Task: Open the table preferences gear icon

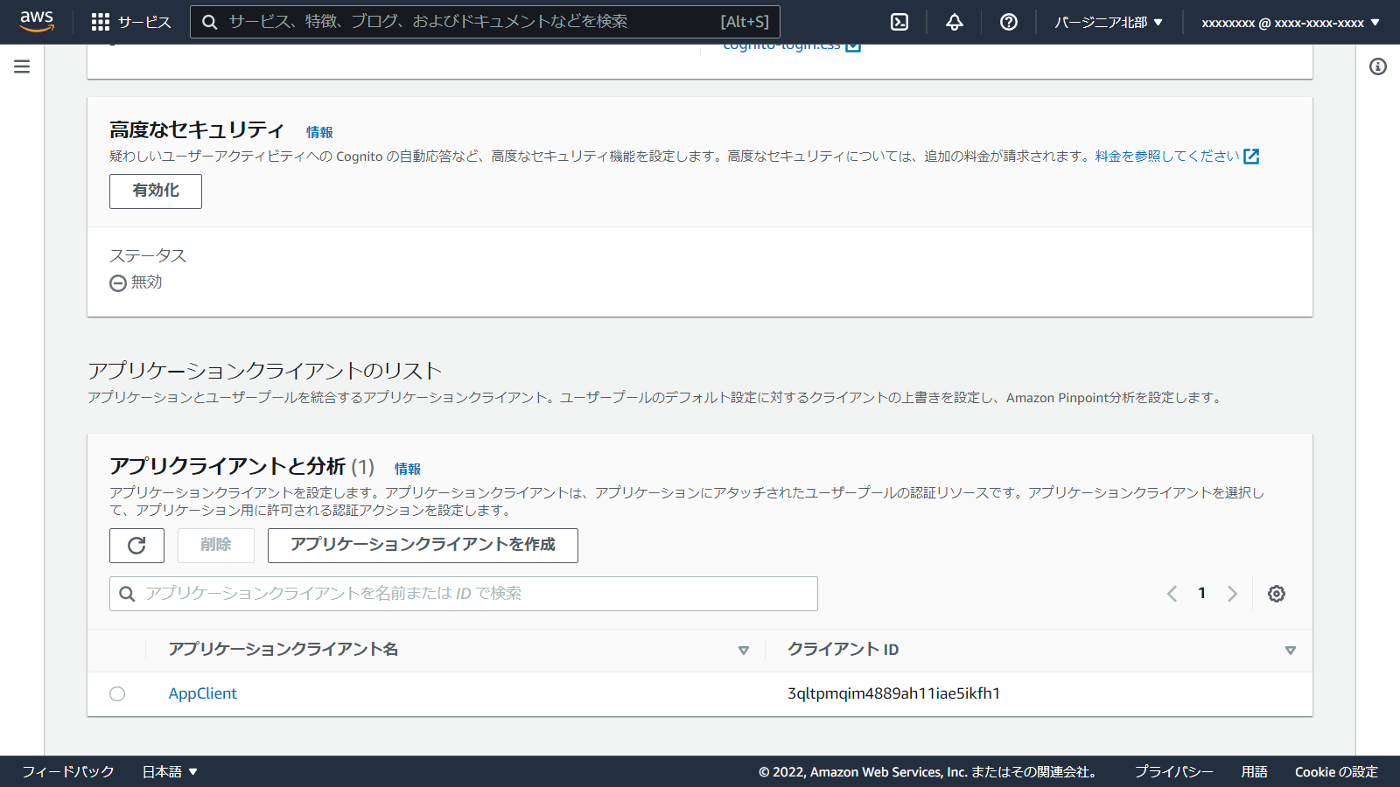Action: click(1276, 594)
